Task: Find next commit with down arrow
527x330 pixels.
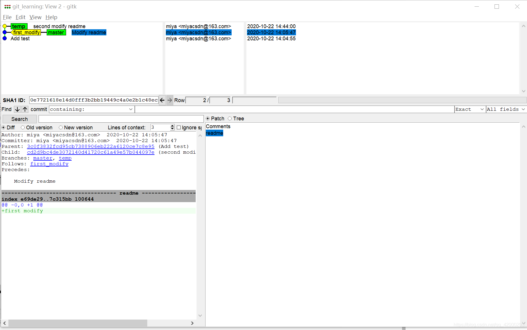Action: point(17,109)
